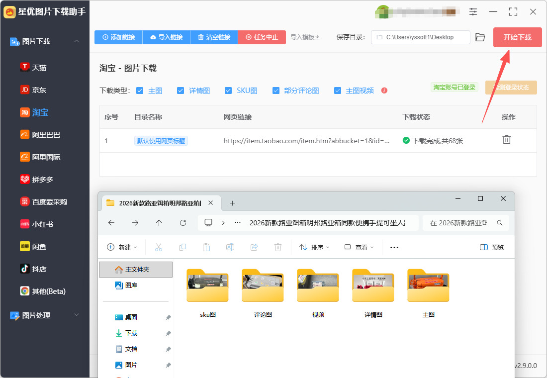Open 阿里巴巴 in the sidebar
Image resolution: width=547 pixels, height=378 pixels.
coord(40,134)
